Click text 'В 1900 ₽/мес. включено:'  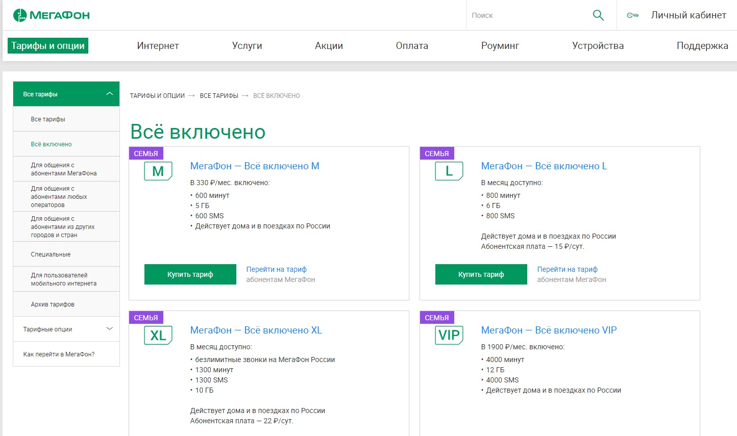[x=523, y=347]
